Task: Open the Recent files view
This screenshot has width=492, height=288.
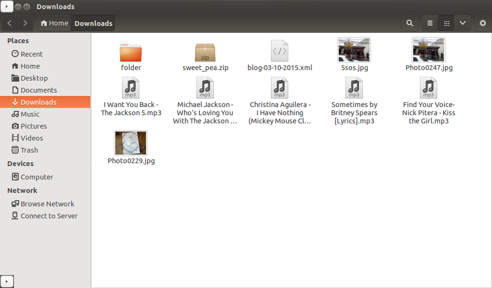Action: tap(31, 54)
